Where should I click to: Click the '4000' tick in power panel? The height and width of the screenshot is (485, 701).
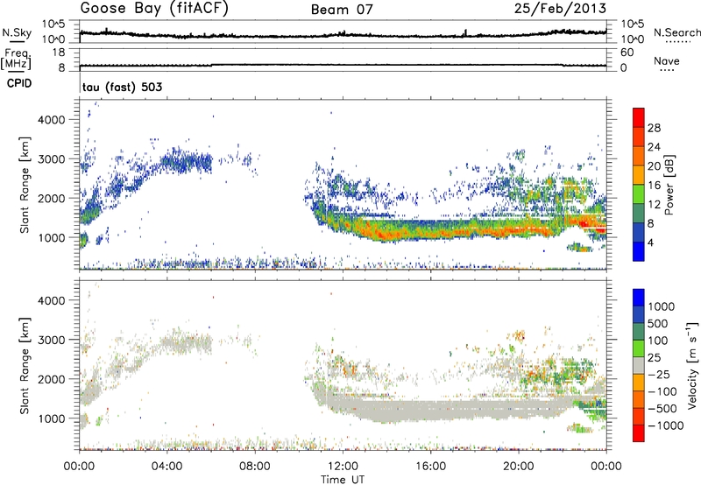[51, 120]
